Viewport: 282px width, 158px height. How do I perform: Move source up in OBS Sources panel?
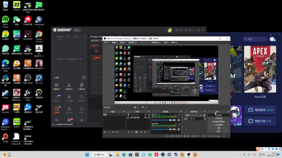141,132
